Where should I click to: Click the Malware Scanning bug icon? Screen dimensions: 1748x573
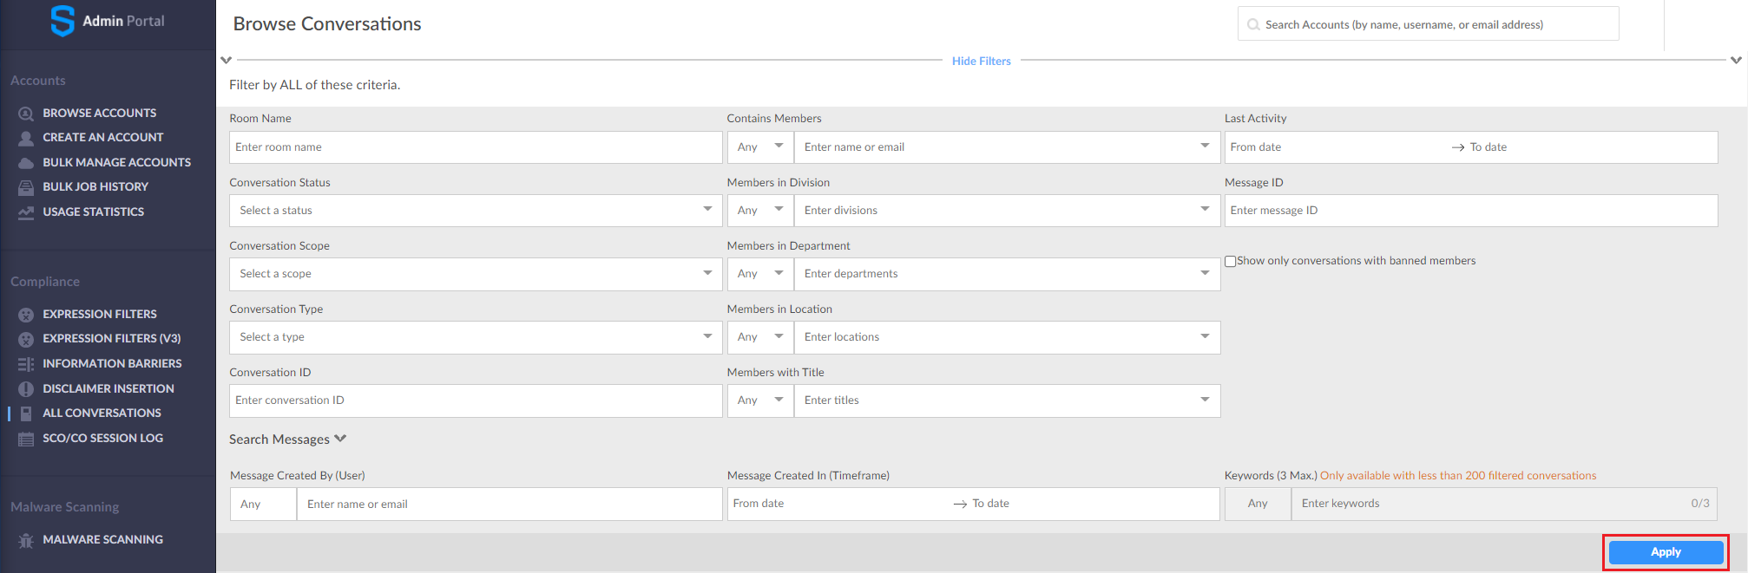coord(26,540)
